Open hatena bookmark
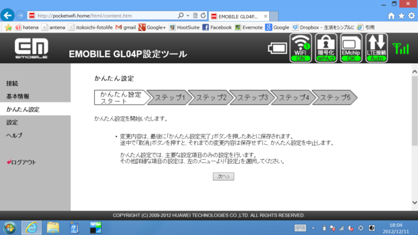 [27, 27]
